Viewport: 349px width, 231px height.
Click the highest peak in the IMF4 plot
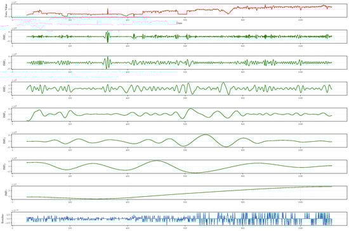[190, 109]
